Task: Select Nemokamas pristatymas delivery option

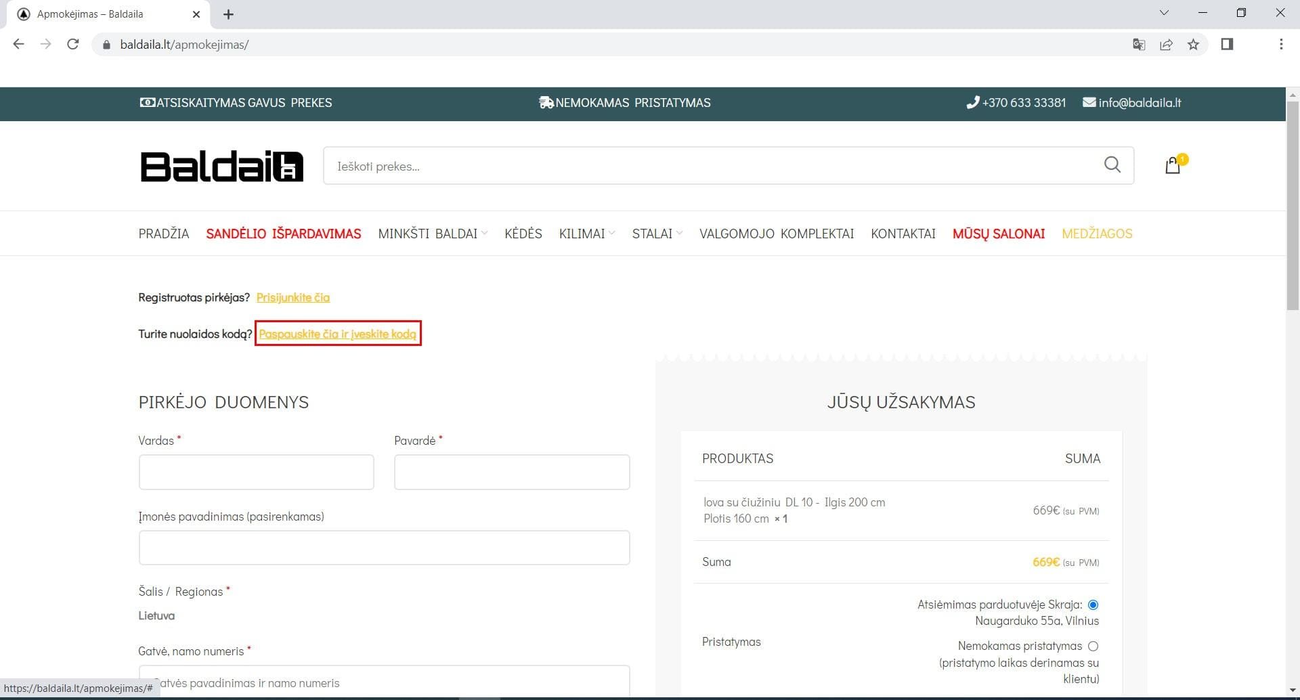Action: [1093, 647]
